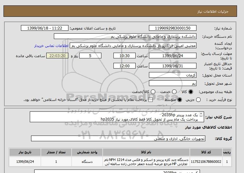The height and width of the screenshot is (173, 244).
Task: Open the اطلاعات تماس خریدار link
Action: tap(51, 46)
